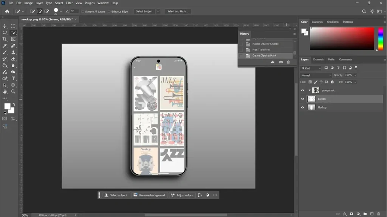Open the Filter menu
Viewport: 387px width, 217px height.
[x=69, y=3]
